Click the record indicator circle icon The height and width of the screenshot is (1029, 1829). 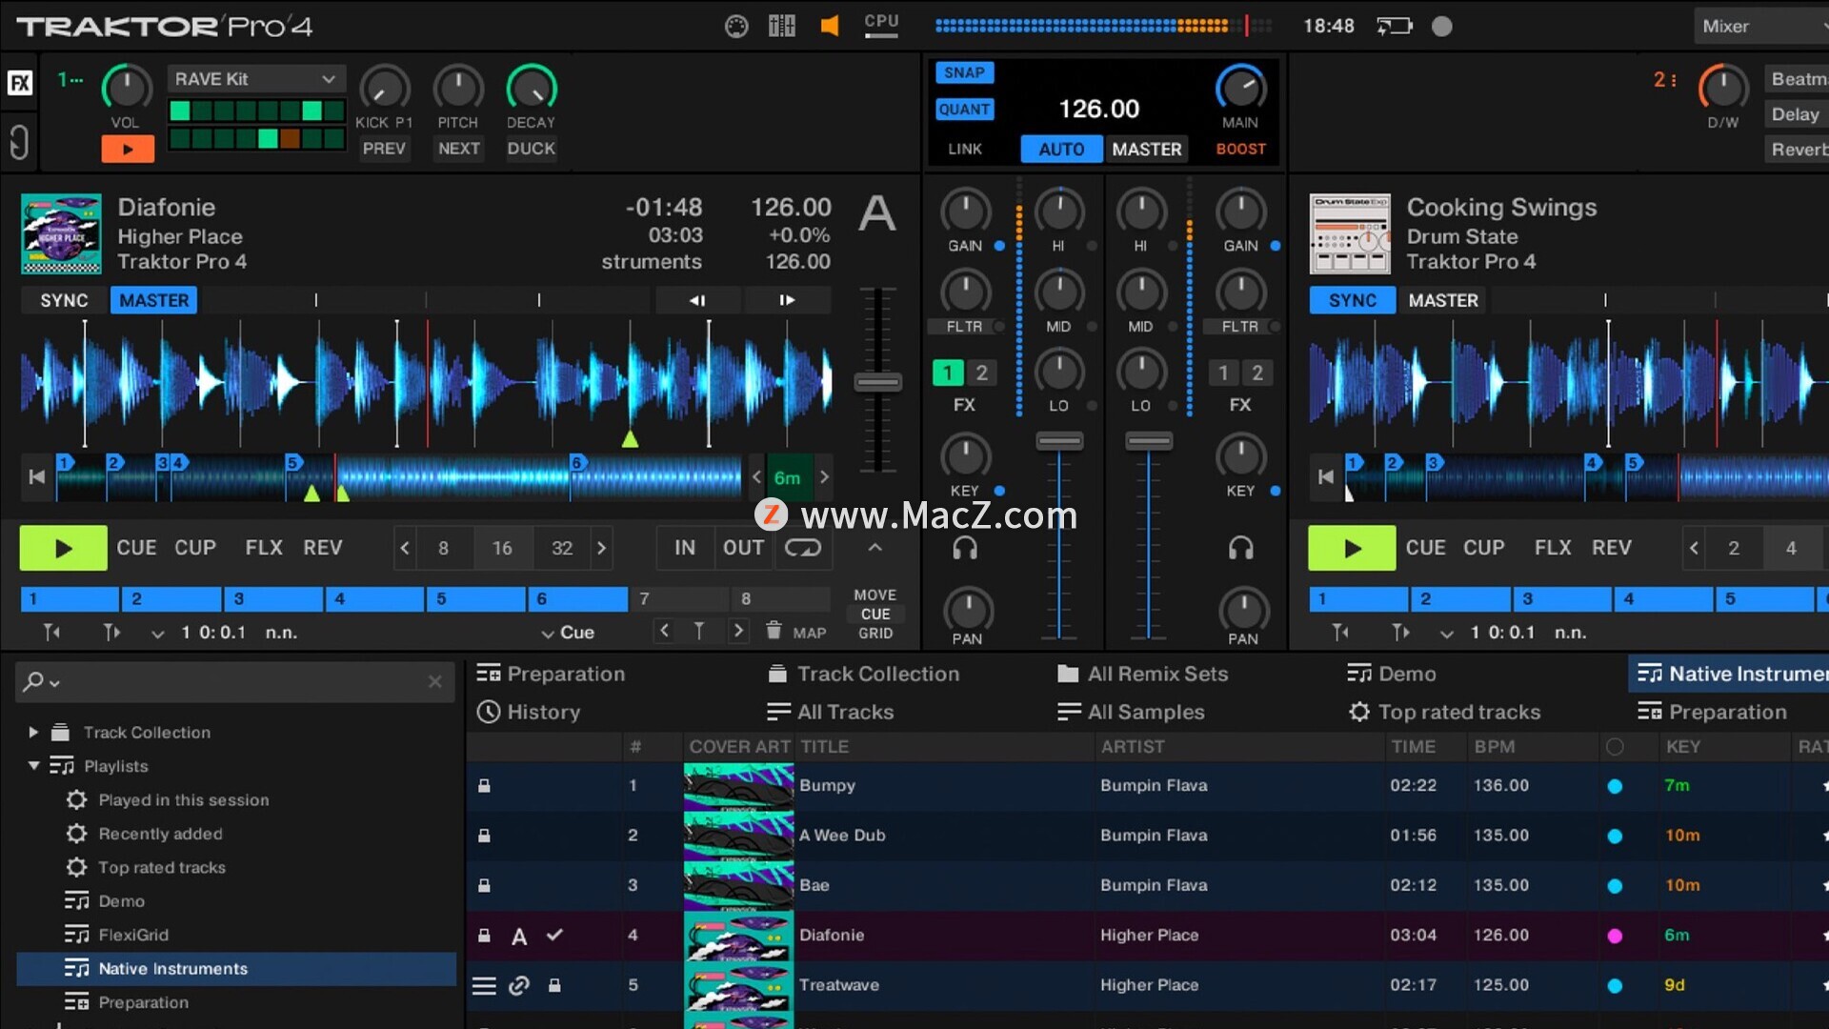1442,27
